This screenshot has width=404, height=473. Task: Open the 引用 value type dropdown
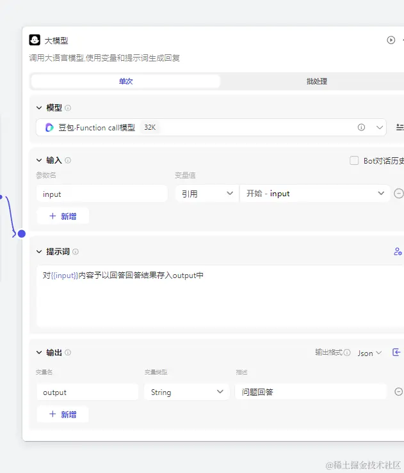tap(207, 194)
